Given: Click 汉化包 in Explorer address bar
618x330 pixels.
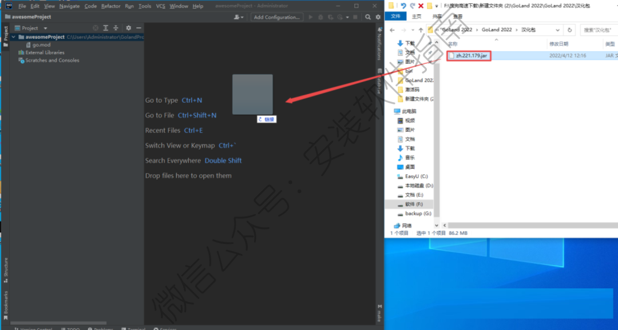Looking at the screenshot, I should point(529,30).
